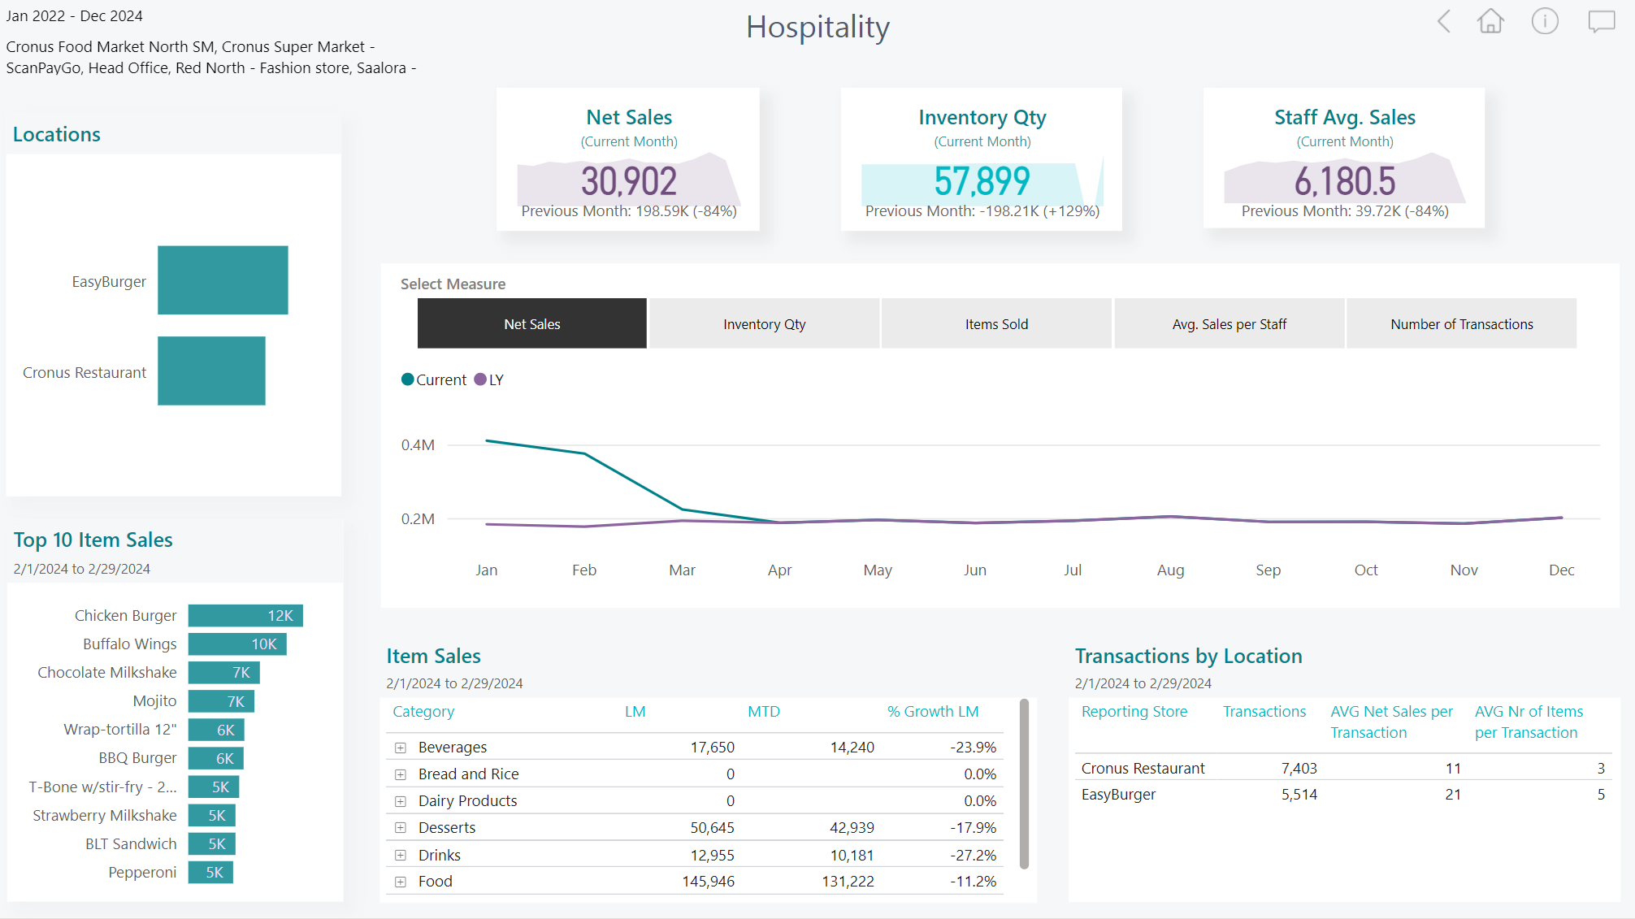Sort by % Growth LM column header

[x=932, y=712]
